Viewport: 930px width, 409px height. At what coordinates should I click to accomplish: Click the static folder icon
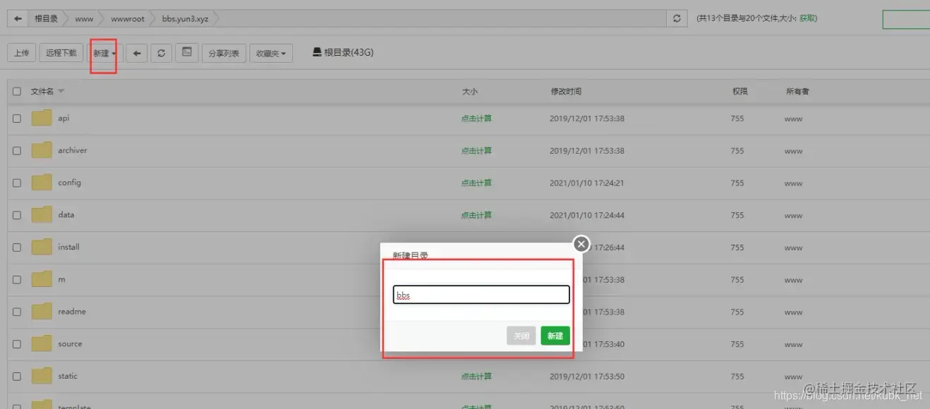click(42, 376)
